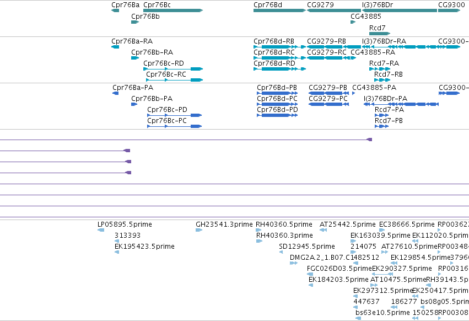Image resolution: width=469 pixels, height=321 pixels.
Task: Open protein label l(3)76BDr-PA
Action: point(386,99)
